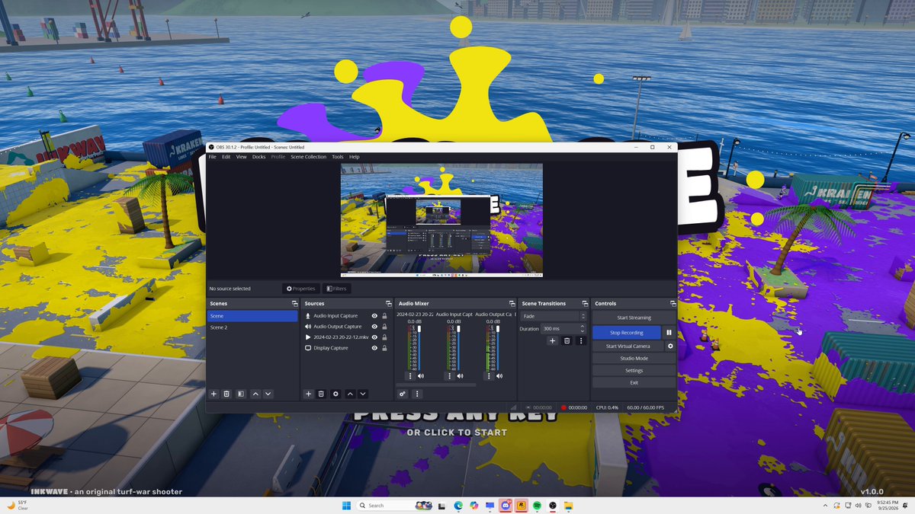Select Scene 2 in the Scenes list
915x514 pixels.
click(252, 327)
